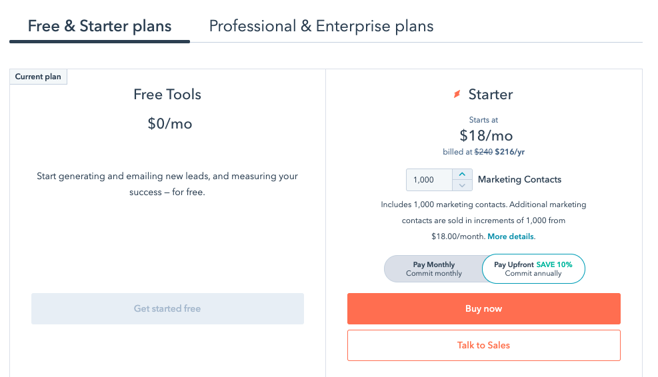Click the Starter plan title text
The width and height of the screenshot is (658, 377).
[x=491, y=95]
